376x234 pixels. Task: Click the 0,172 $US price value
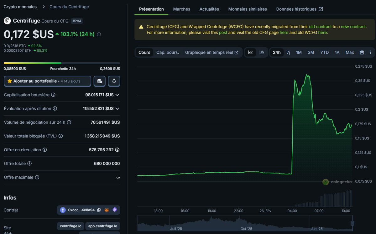29,34
